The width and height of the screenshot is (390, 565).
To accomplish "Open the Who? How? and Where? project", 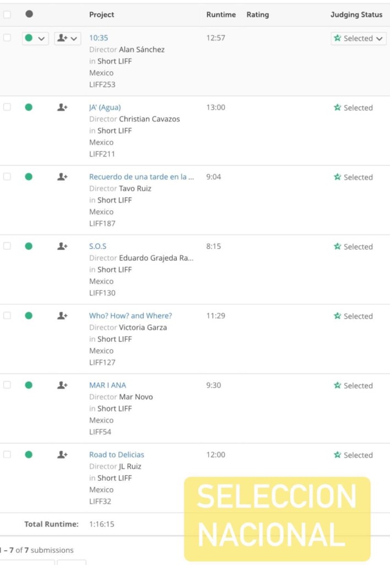I will point(131,316).
